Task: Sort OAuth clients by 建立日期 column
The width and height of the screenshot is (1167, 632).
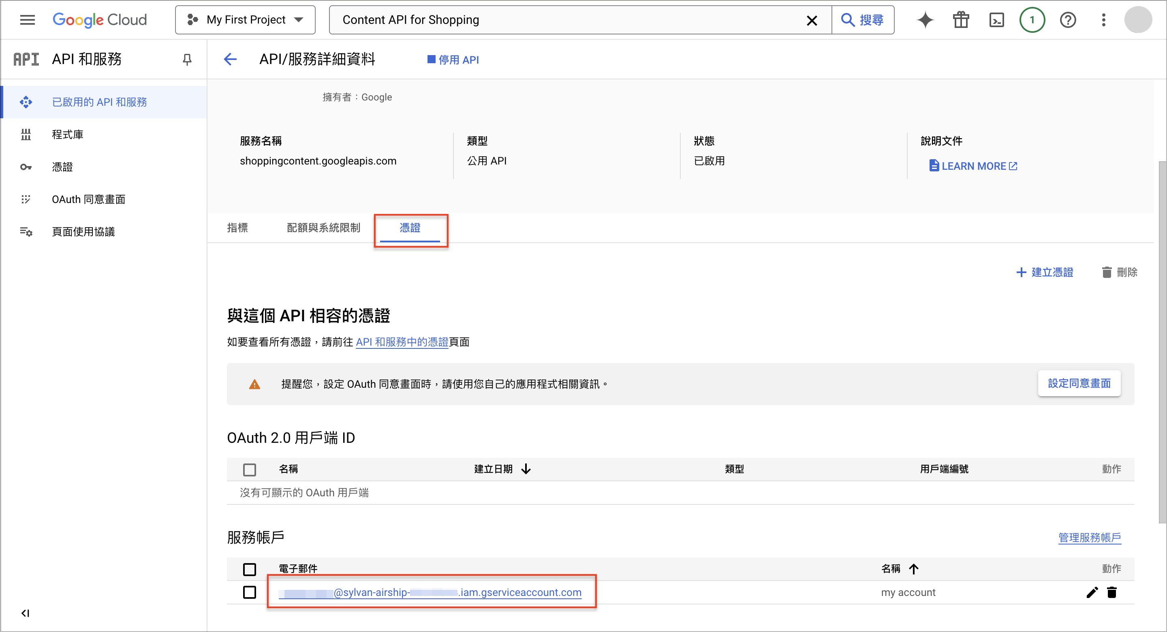Action: [x=502, y=470]
